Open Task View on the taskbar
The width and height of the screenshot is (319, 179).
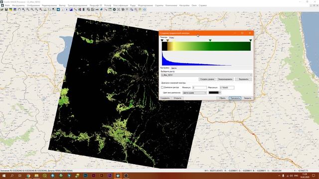tap(20, 176)
